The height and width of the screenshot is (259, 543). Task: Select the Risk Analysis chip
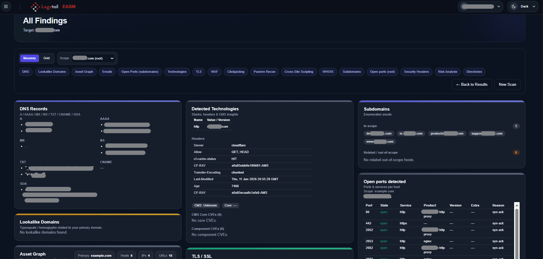click(x=447, y=72)
